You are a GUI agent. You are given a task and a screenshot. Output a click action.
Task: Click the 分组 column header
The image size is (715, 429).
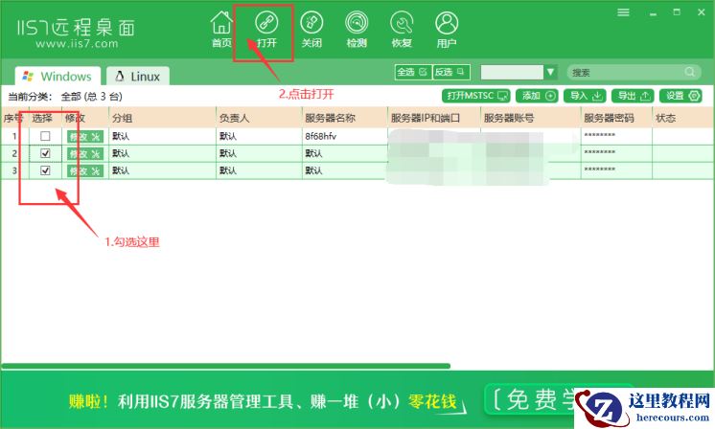[162, 118]
